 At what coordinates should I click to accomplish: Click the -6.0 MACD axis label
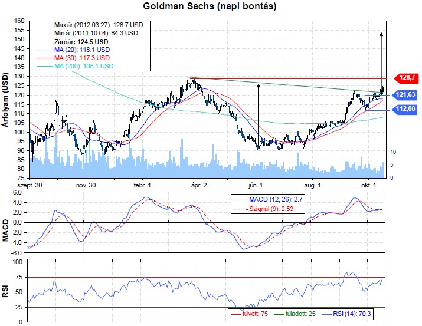coord(16,253)
